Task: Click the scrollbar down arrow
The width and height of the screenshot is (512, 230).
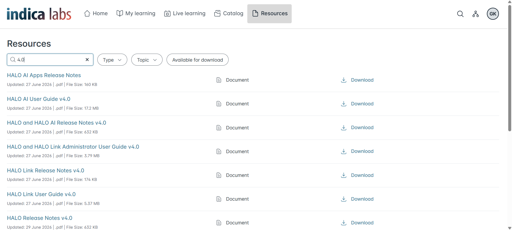Action: (510, 228)
